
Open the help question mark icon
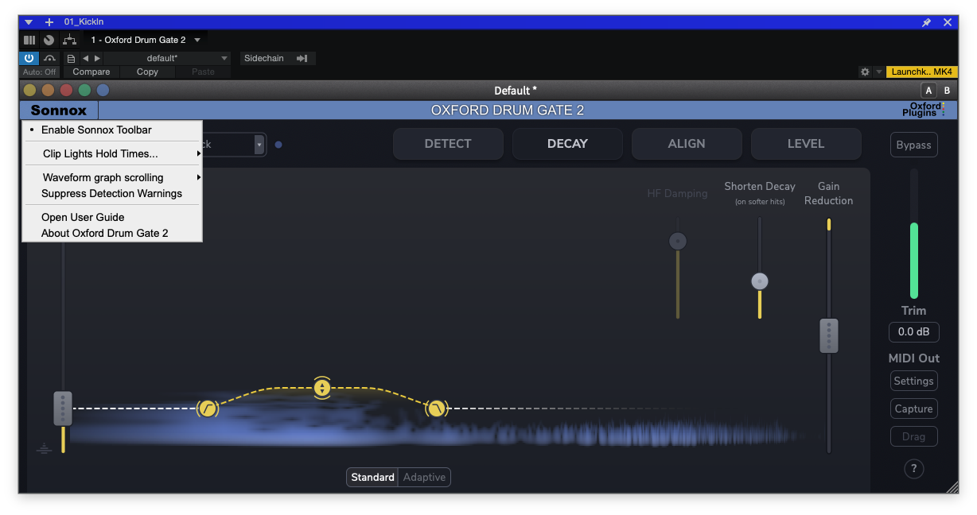point(913,469)
